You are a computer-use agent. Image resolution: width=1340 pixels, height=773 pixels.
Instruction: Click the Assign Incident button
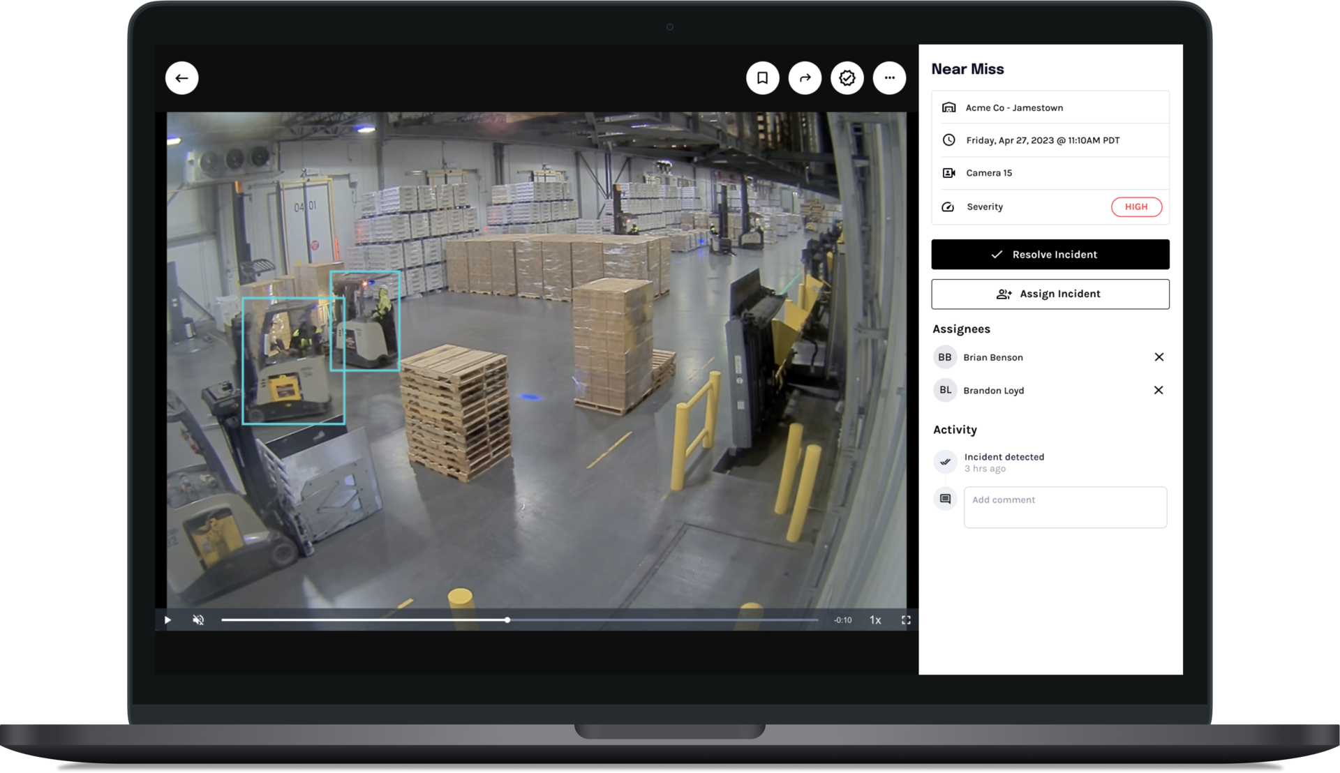[1050, 294]
